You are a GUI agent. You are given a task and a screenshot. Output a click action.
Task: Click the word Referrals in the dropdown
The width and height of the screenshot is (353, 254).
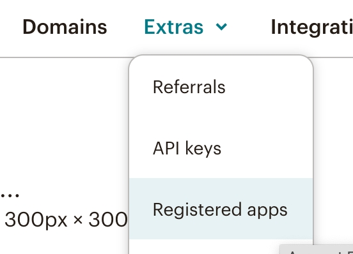point(189,87)
